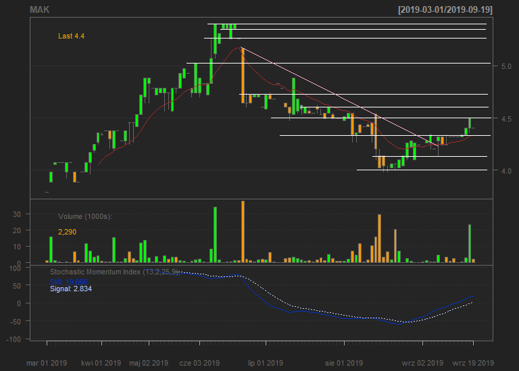The image size is (519, 371).
Task: Click the 'cze 03 2019' date label
Action: [199, 363]
